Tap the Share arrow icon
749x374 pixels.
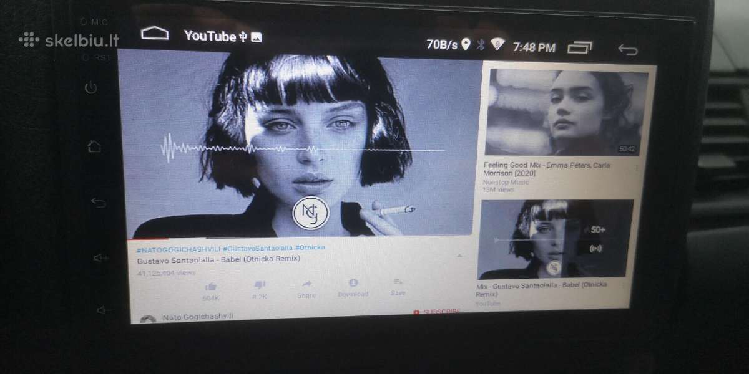[x=306, y=284]
